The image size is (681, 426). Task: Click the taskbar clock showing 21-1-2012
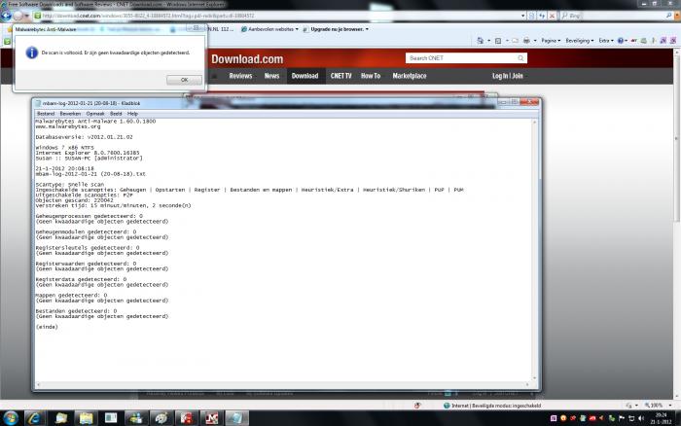pos(661,418)
